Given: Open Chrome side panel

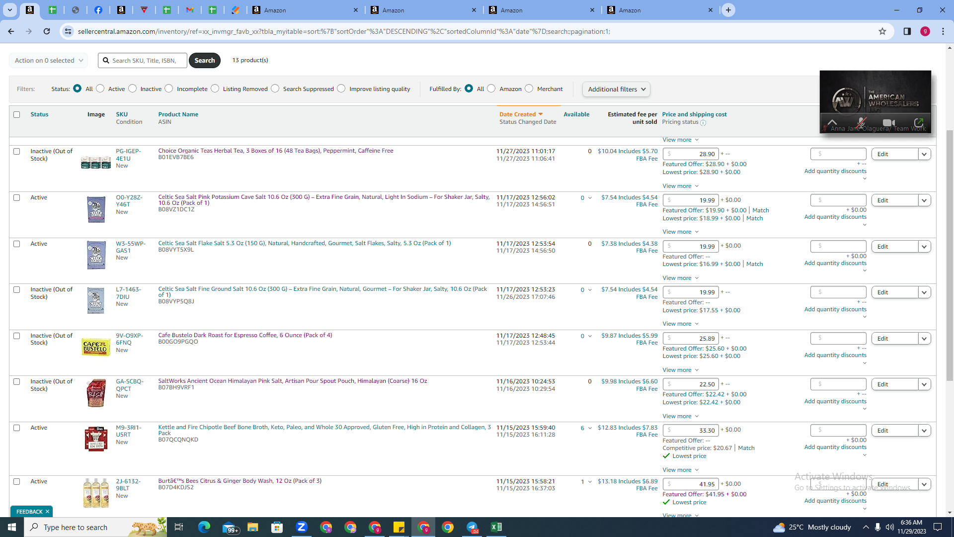Looking at the screenshot, I should [907, 31].
